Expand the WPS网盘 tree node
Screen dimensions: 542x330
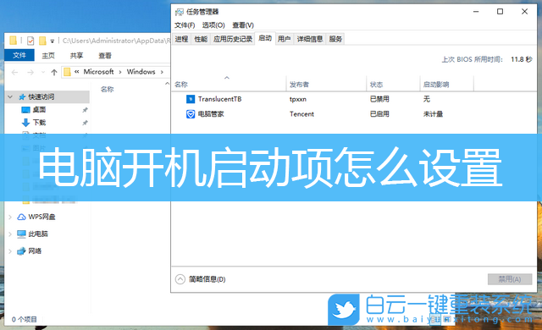(10, 217)
